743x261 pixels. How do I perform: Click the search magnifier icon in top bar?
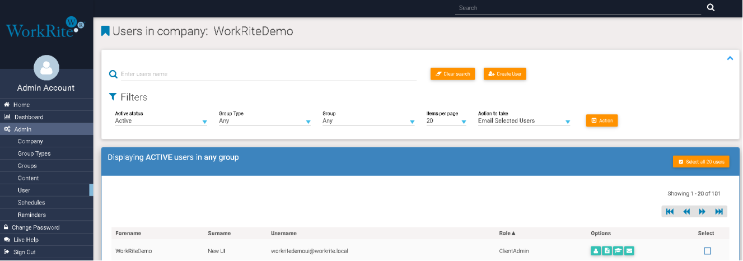711,8
